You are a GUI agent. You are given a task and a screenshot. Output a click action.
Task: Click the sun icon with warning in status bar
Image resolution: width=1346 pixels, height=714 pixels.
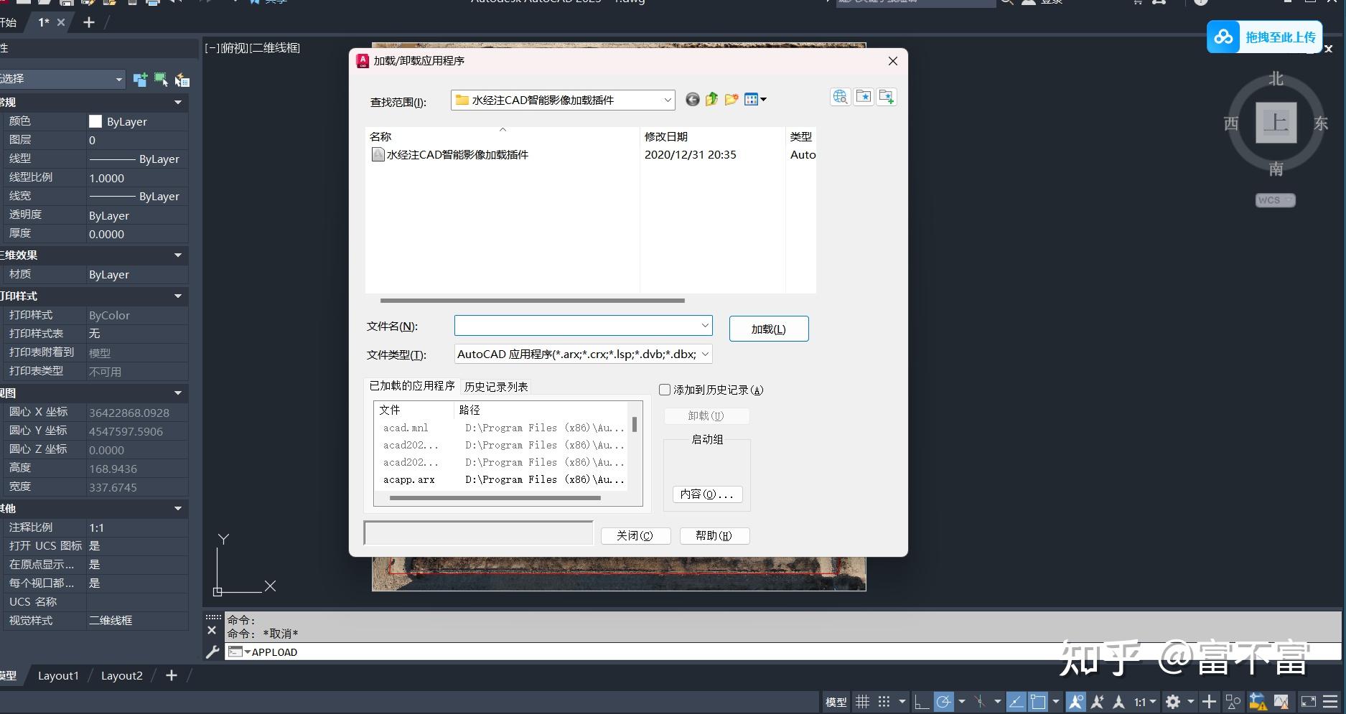click(1258, 702)
